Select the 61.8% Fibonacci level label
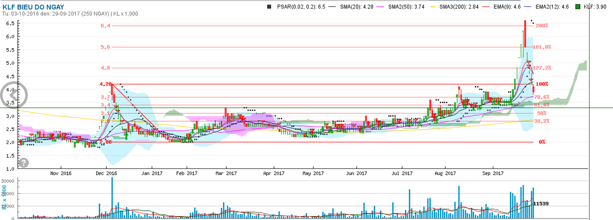This screenshot has width=613, height=220. (541, 105)
